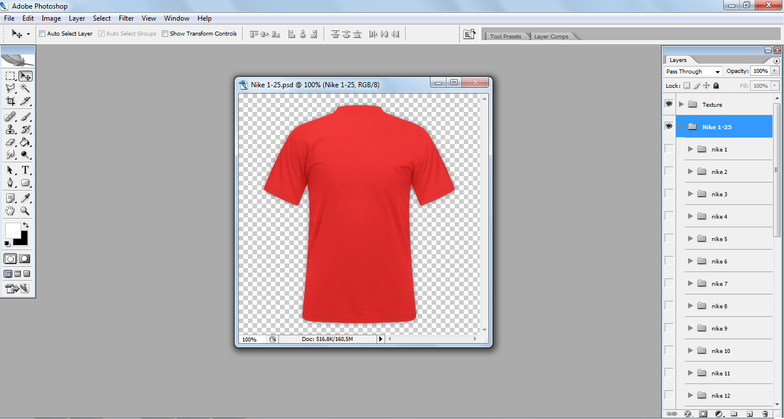Switch to the Tool Presets tab
784x419 pixels.
pyautogui.click(x=506, y=36)
